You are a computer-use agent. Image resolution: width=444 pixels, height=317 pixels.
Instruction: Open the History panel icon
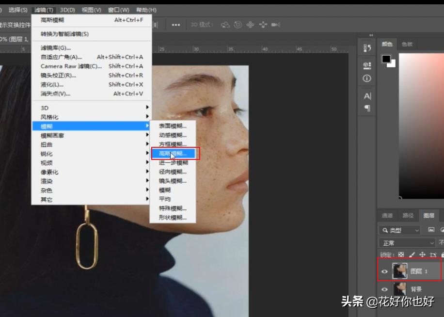tap(367, 48)
